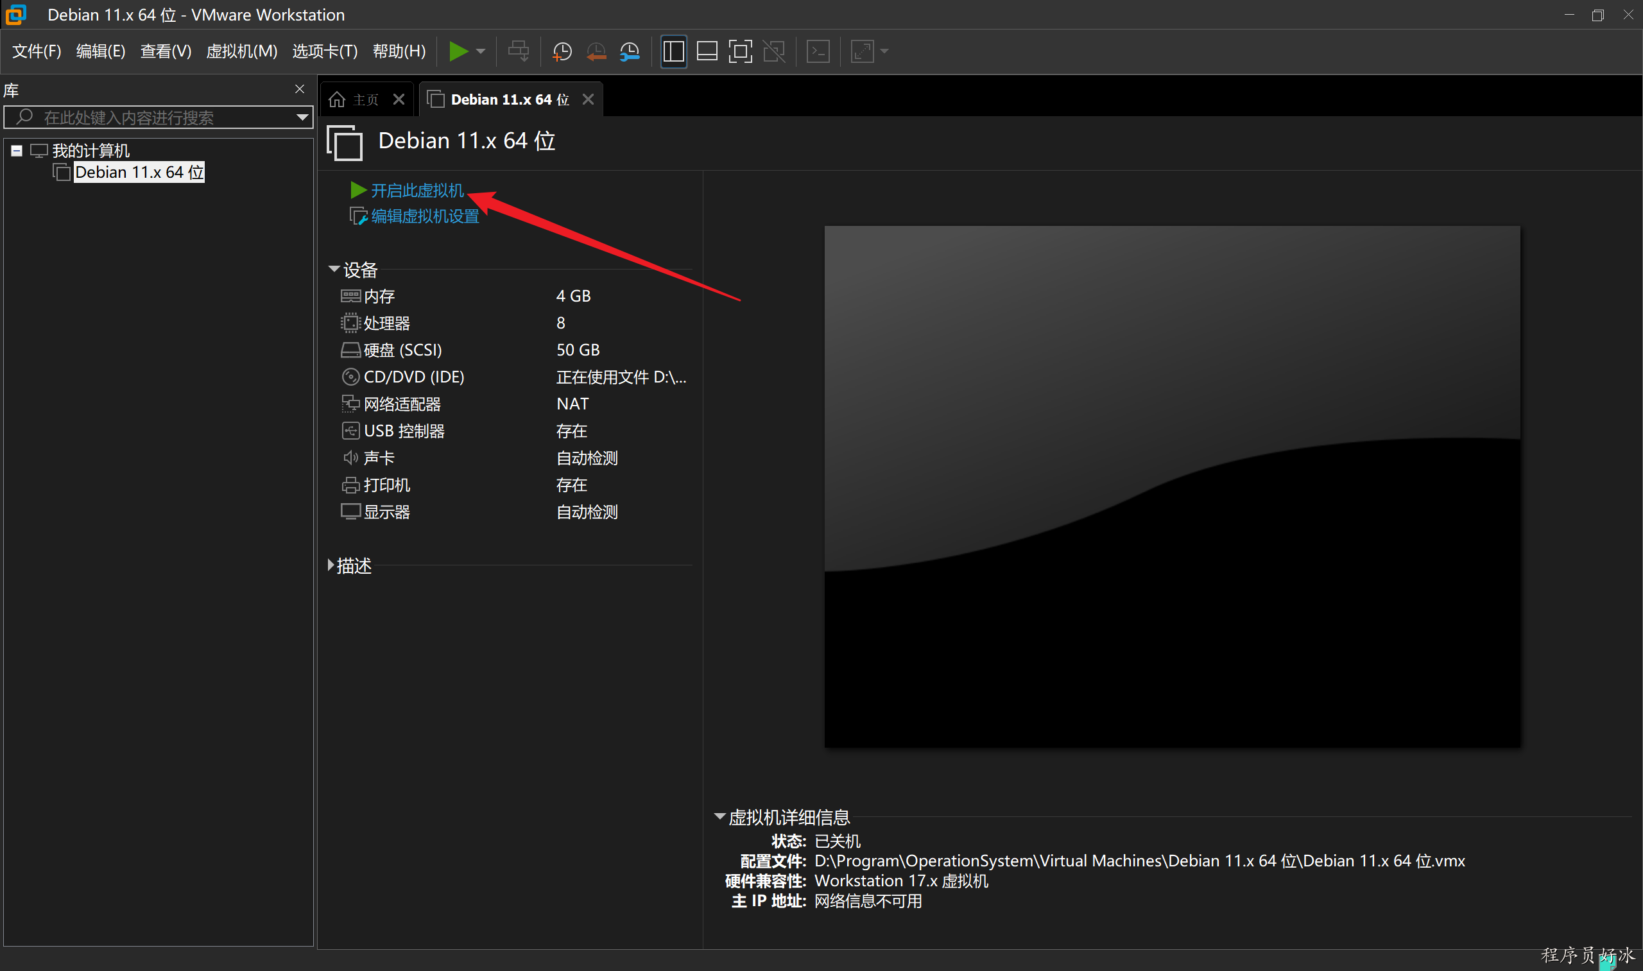
Task: Close the Debian 11.x 64 位 tab
Action: point(589,99)
